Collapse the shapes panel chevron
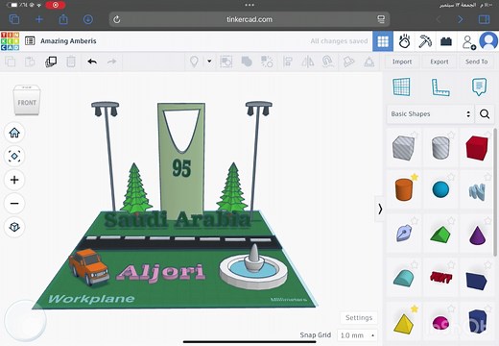 pos(380,209)
